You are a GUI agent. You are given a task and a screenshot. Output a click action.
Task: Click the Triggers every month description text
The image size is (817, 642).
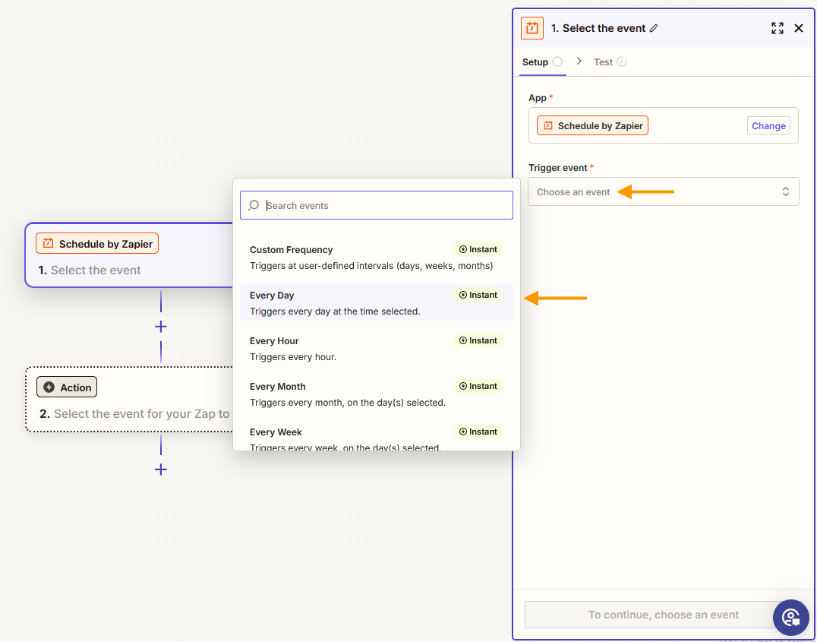(x=348, y=403)
